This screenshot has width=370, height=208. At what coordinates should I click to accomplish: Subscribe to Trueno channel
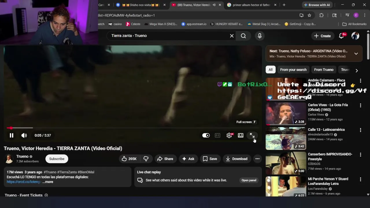[57, 159]
